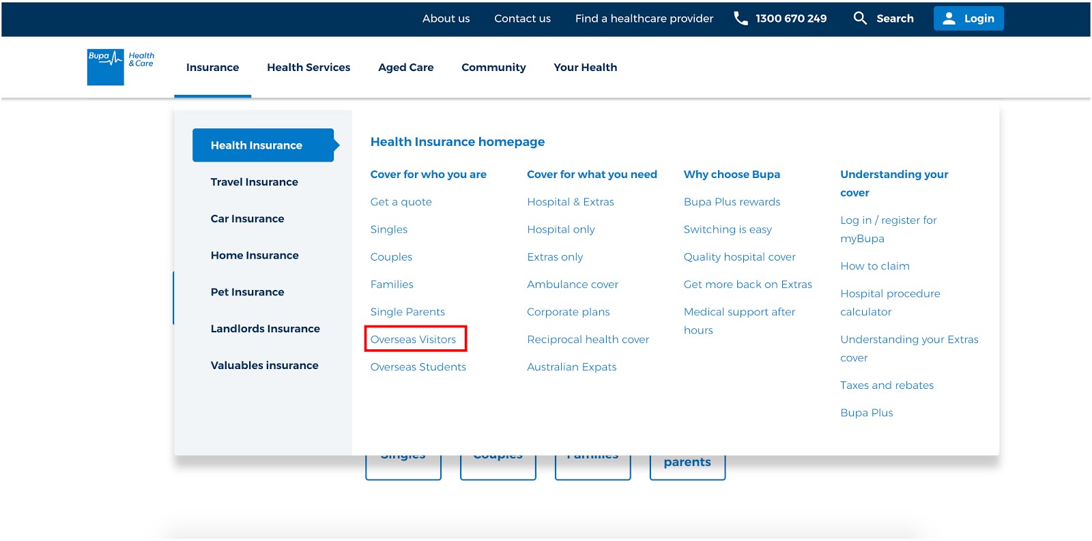Screen dimensions: 1092x541
Task: Select Car Insurance in the side menu
Action: [247, 219]
